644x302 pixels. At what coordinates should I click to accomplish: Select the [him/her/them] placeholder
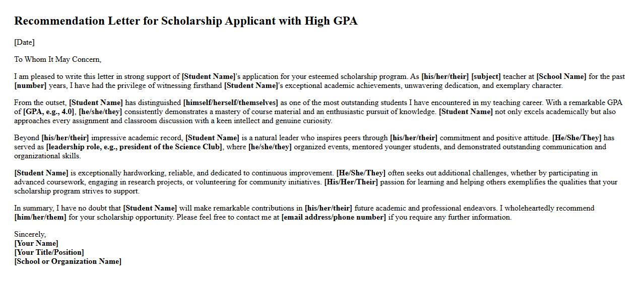(x=40, y=217)
